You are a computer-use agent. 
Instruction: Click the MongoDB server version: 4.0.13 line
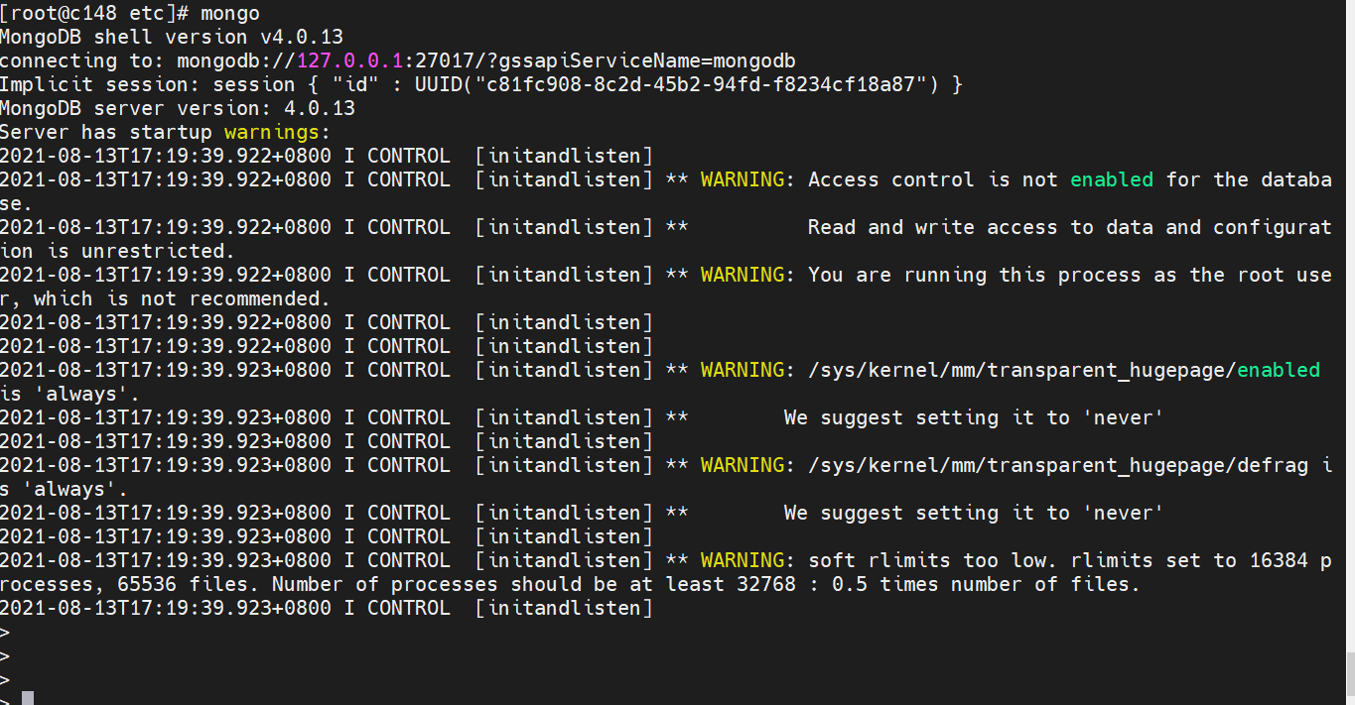tap(178, 108)
